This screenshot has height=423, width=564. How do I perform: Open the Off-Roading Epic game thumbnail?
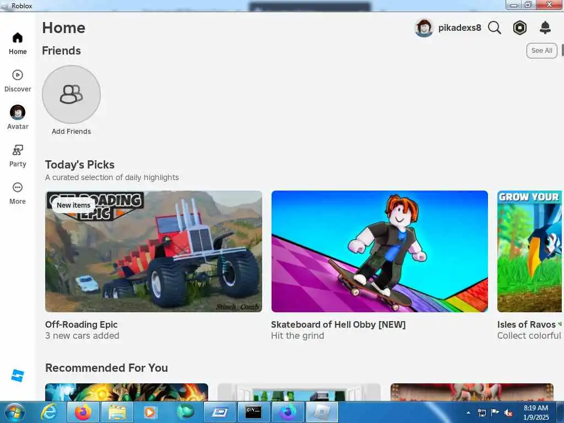pyautogui.click(x=154, y=251)
